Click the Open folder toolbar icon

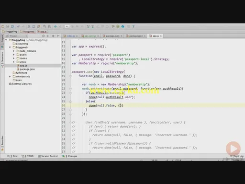3,26
